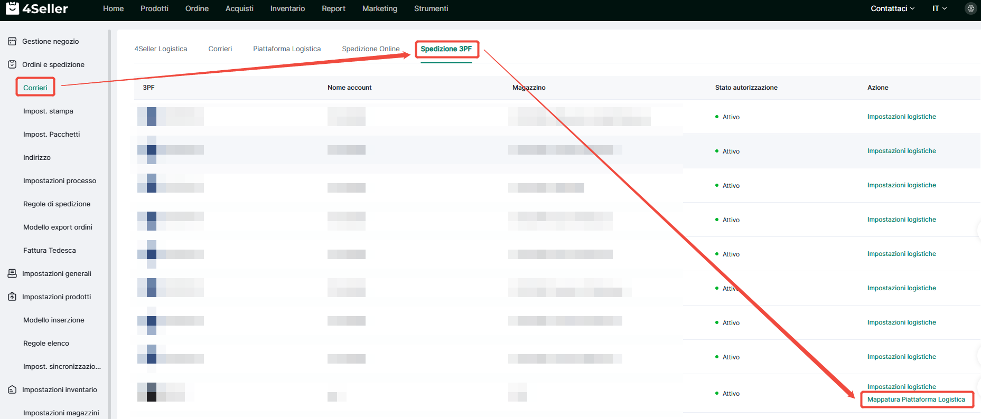The width and height of the screenshot is (981, 419).
Task: Click the Ordini e spedizione icon
Action: click(x=12, y=64)
